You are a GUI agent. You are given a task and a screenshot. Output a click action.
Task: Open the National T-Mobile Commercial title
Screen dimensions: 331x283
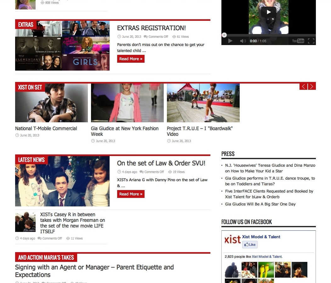coord(46,128)
